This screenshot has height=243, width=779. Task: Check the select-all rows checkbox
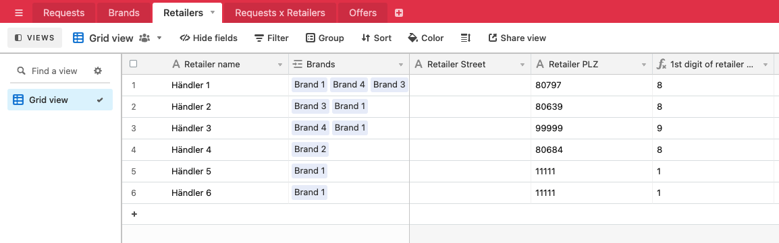click(x=133, y=64)
